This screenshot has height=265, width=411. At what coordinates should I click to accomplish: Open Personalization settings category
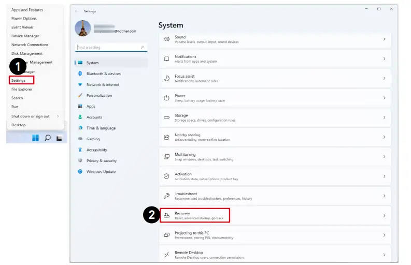pyautogui.click(x=99, y=96)
